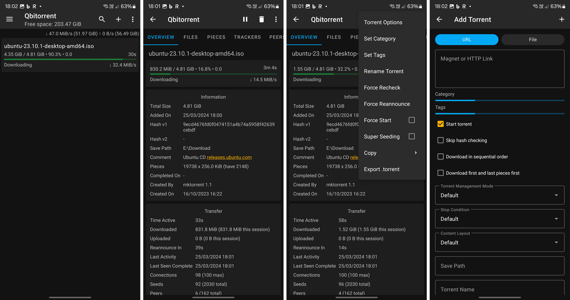Open Stop Condition dropdown

499,219
